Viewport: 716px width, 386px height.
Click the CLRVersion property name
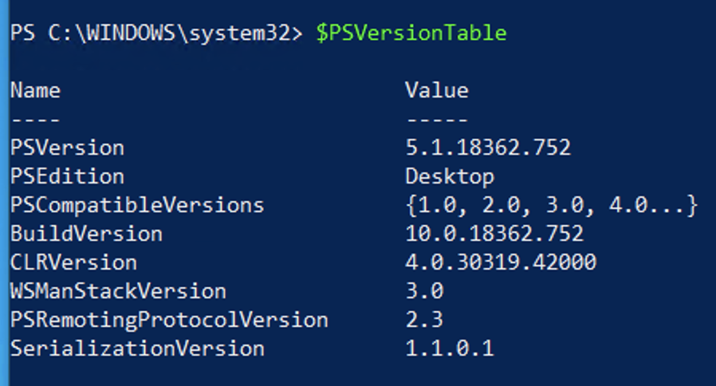[x=73, y=262]
